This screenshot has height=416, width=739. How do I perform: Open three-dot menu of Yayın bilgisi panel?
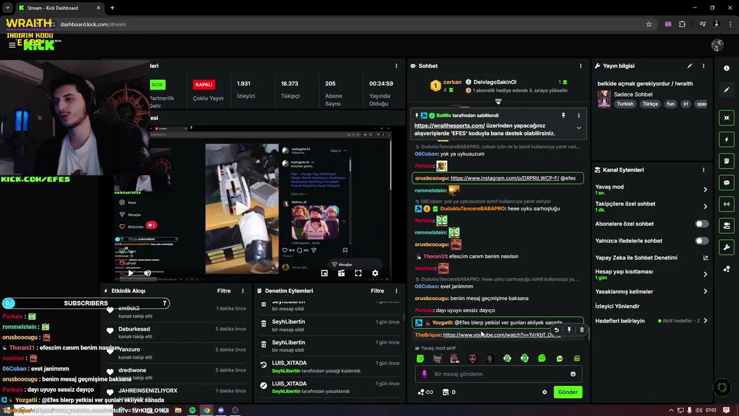(703, 66)
